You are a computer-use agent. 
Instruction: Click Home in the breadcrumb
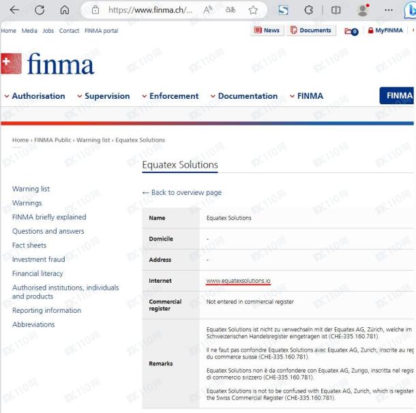pos(20,140)
